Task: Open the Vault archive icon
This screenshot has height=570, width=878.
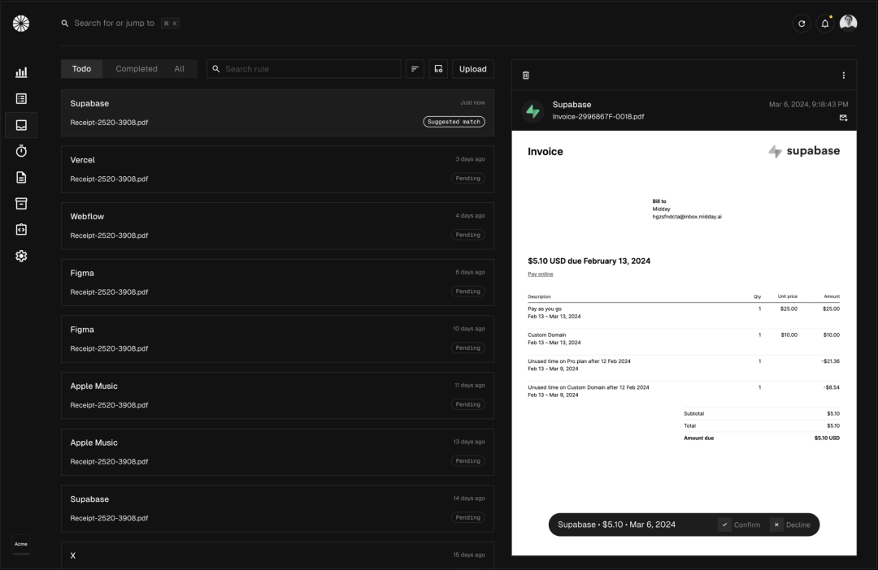Action: click(x=21, y=203)
